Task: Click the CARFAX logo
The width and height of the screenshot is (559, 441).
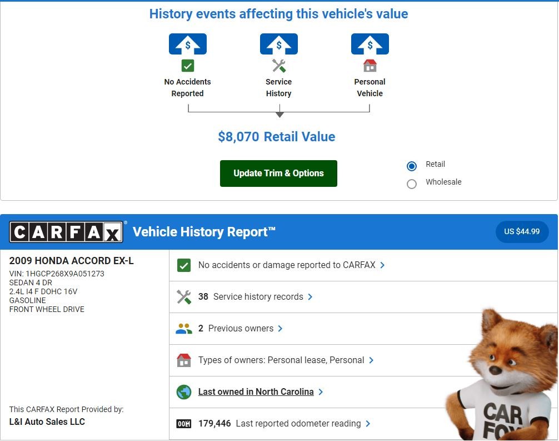Action: click(66, 232)
